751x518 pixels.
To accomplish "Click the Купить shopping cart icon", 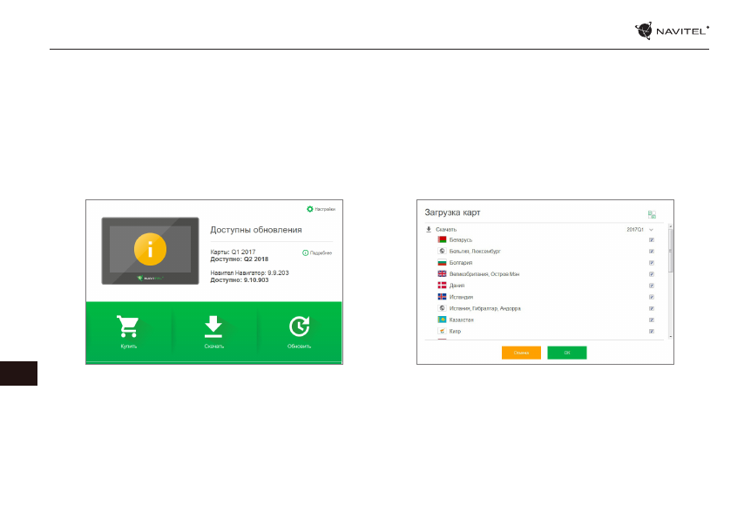I will point(129,326).
